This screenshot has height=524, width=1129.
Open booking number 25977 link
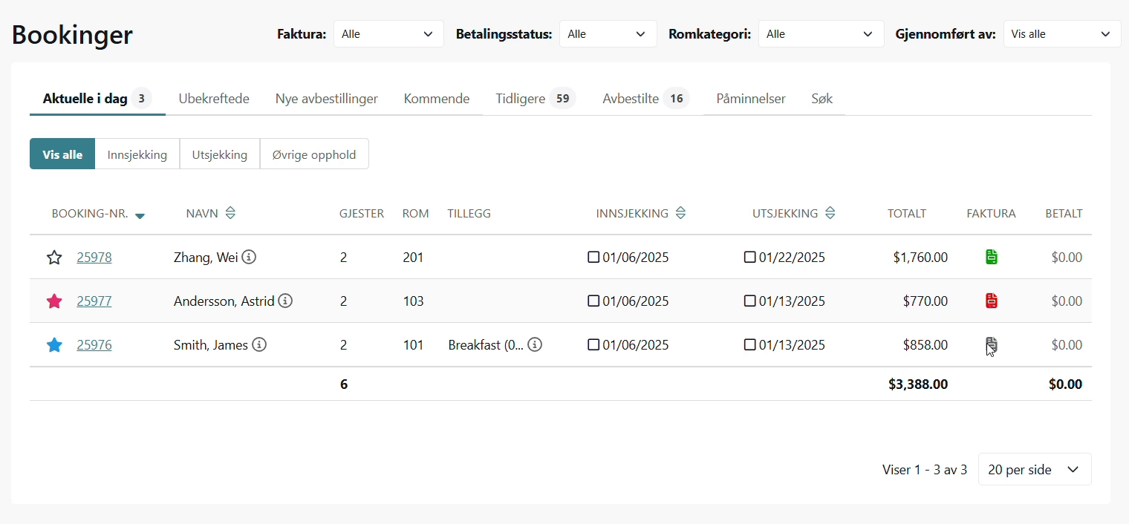point(94,301)
